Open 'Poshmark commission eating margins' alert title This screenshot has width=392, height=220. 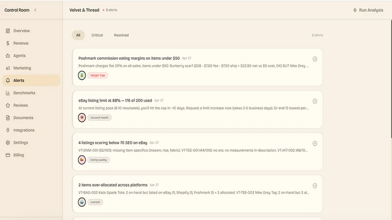click(x=129, y=58)
